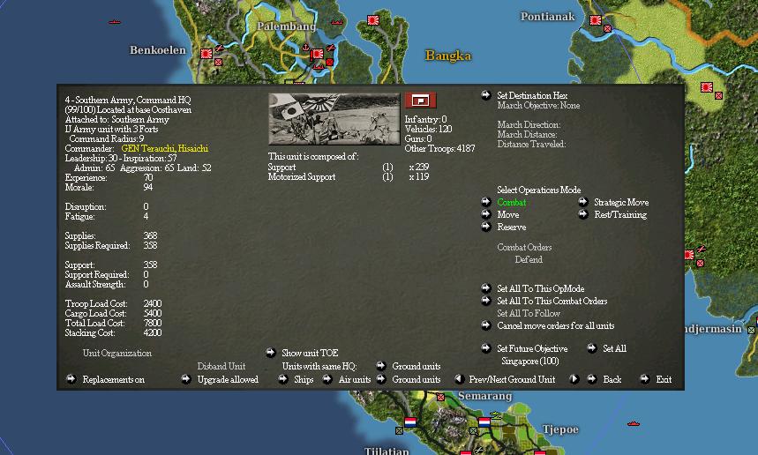This screenshot has height=455, width=758.
Task: Click Benkoelen city label
Action: point(158,49)
